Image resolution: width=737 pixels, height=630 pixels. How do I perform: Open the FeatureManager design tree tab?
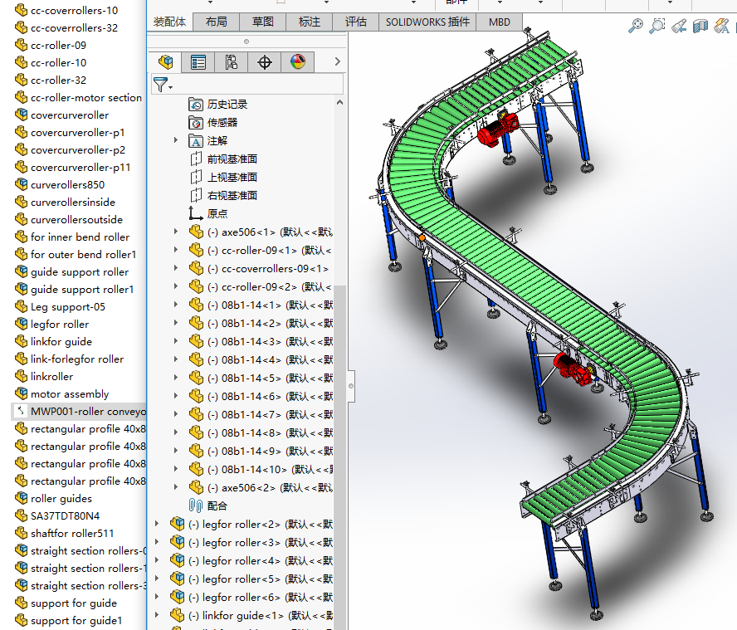166,61
